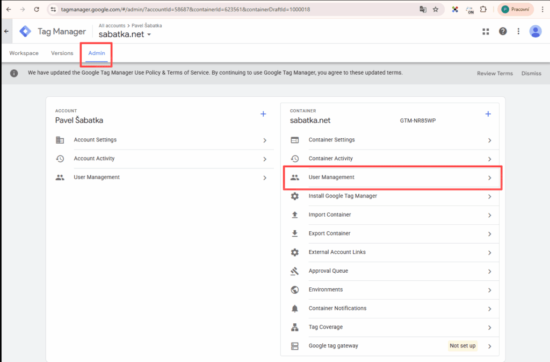Select the Admin tab
This screenshot has height=362, width=550.
coord(97,53)
